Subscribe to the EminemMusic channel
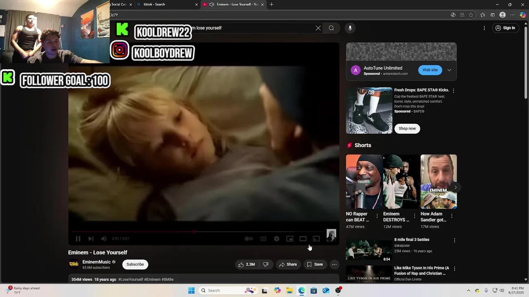The width and height of the screenshot is (529, 297). (x=135, y=264)
